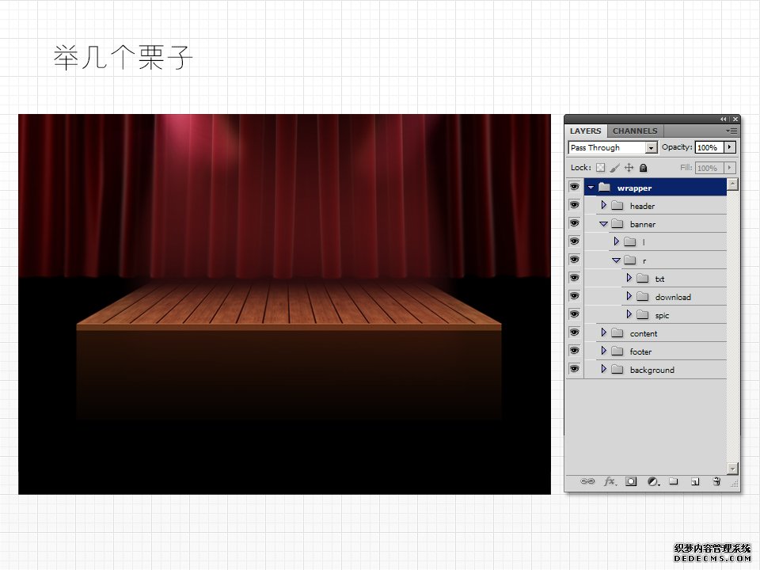
Task: Lock all padlock icon
Action: click(643, 168)
